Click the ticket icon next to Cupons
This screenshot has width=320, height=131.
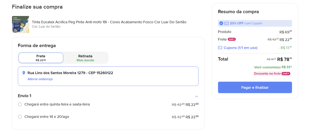220,48
